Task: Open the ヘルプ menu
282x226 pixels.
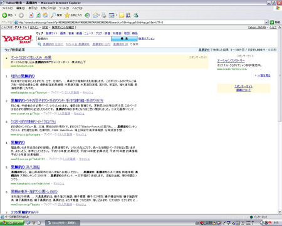Action: (x=77, y=8)
